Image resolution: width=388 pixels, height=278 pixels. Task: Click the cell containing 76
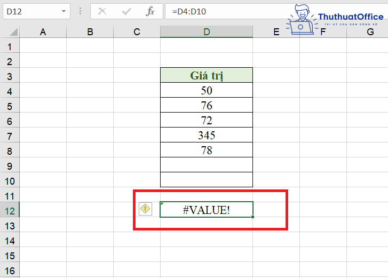207,105
